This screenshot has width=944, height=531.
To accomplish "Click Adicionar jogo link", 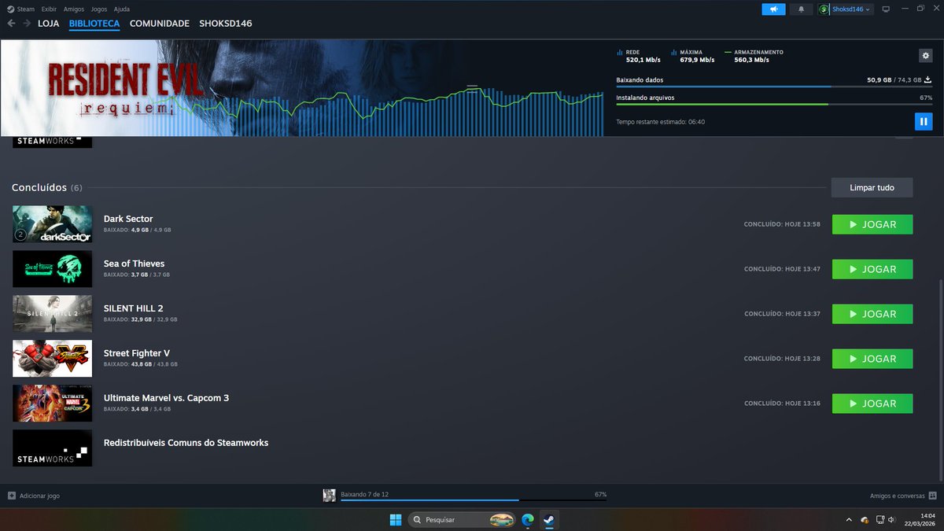I will 39,496.
